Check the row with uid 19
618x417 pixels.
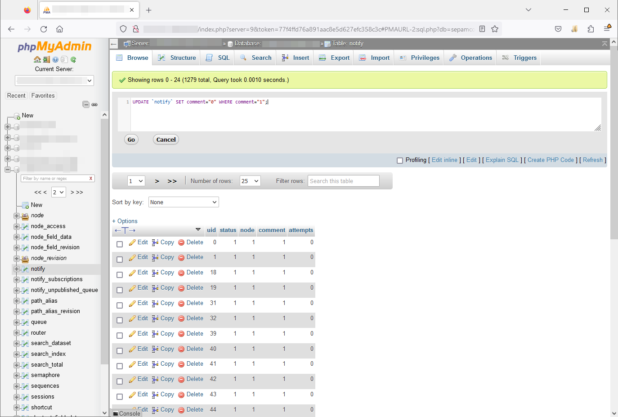pos(120,290)
